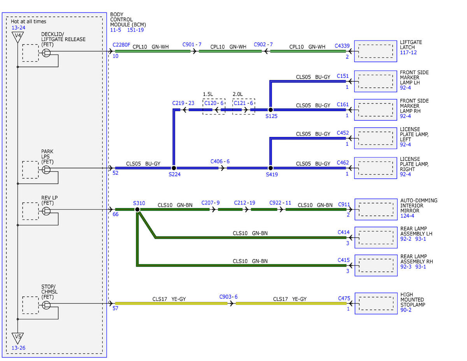Click the S310 splice dot
Viewport: 467px width, 361px height.
[137, 210]
